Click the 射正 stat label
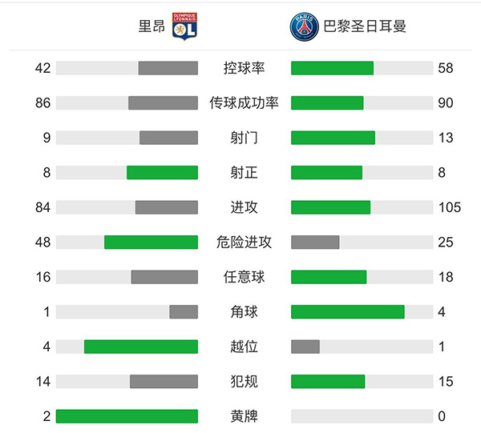 (x=244, y=173)
